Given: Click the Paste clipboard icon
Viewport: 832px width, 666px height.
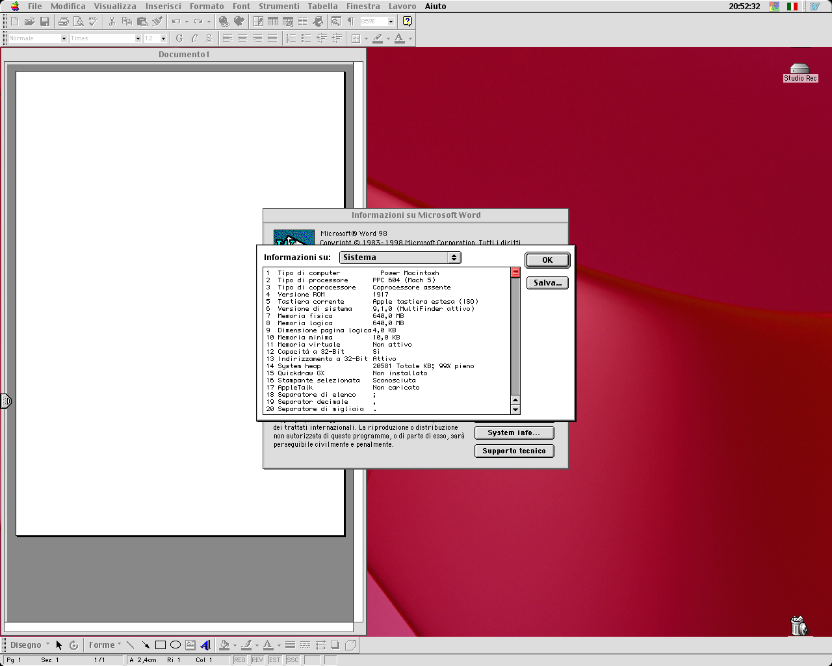Looking at the screenshot, I should [x=142, y=21].
